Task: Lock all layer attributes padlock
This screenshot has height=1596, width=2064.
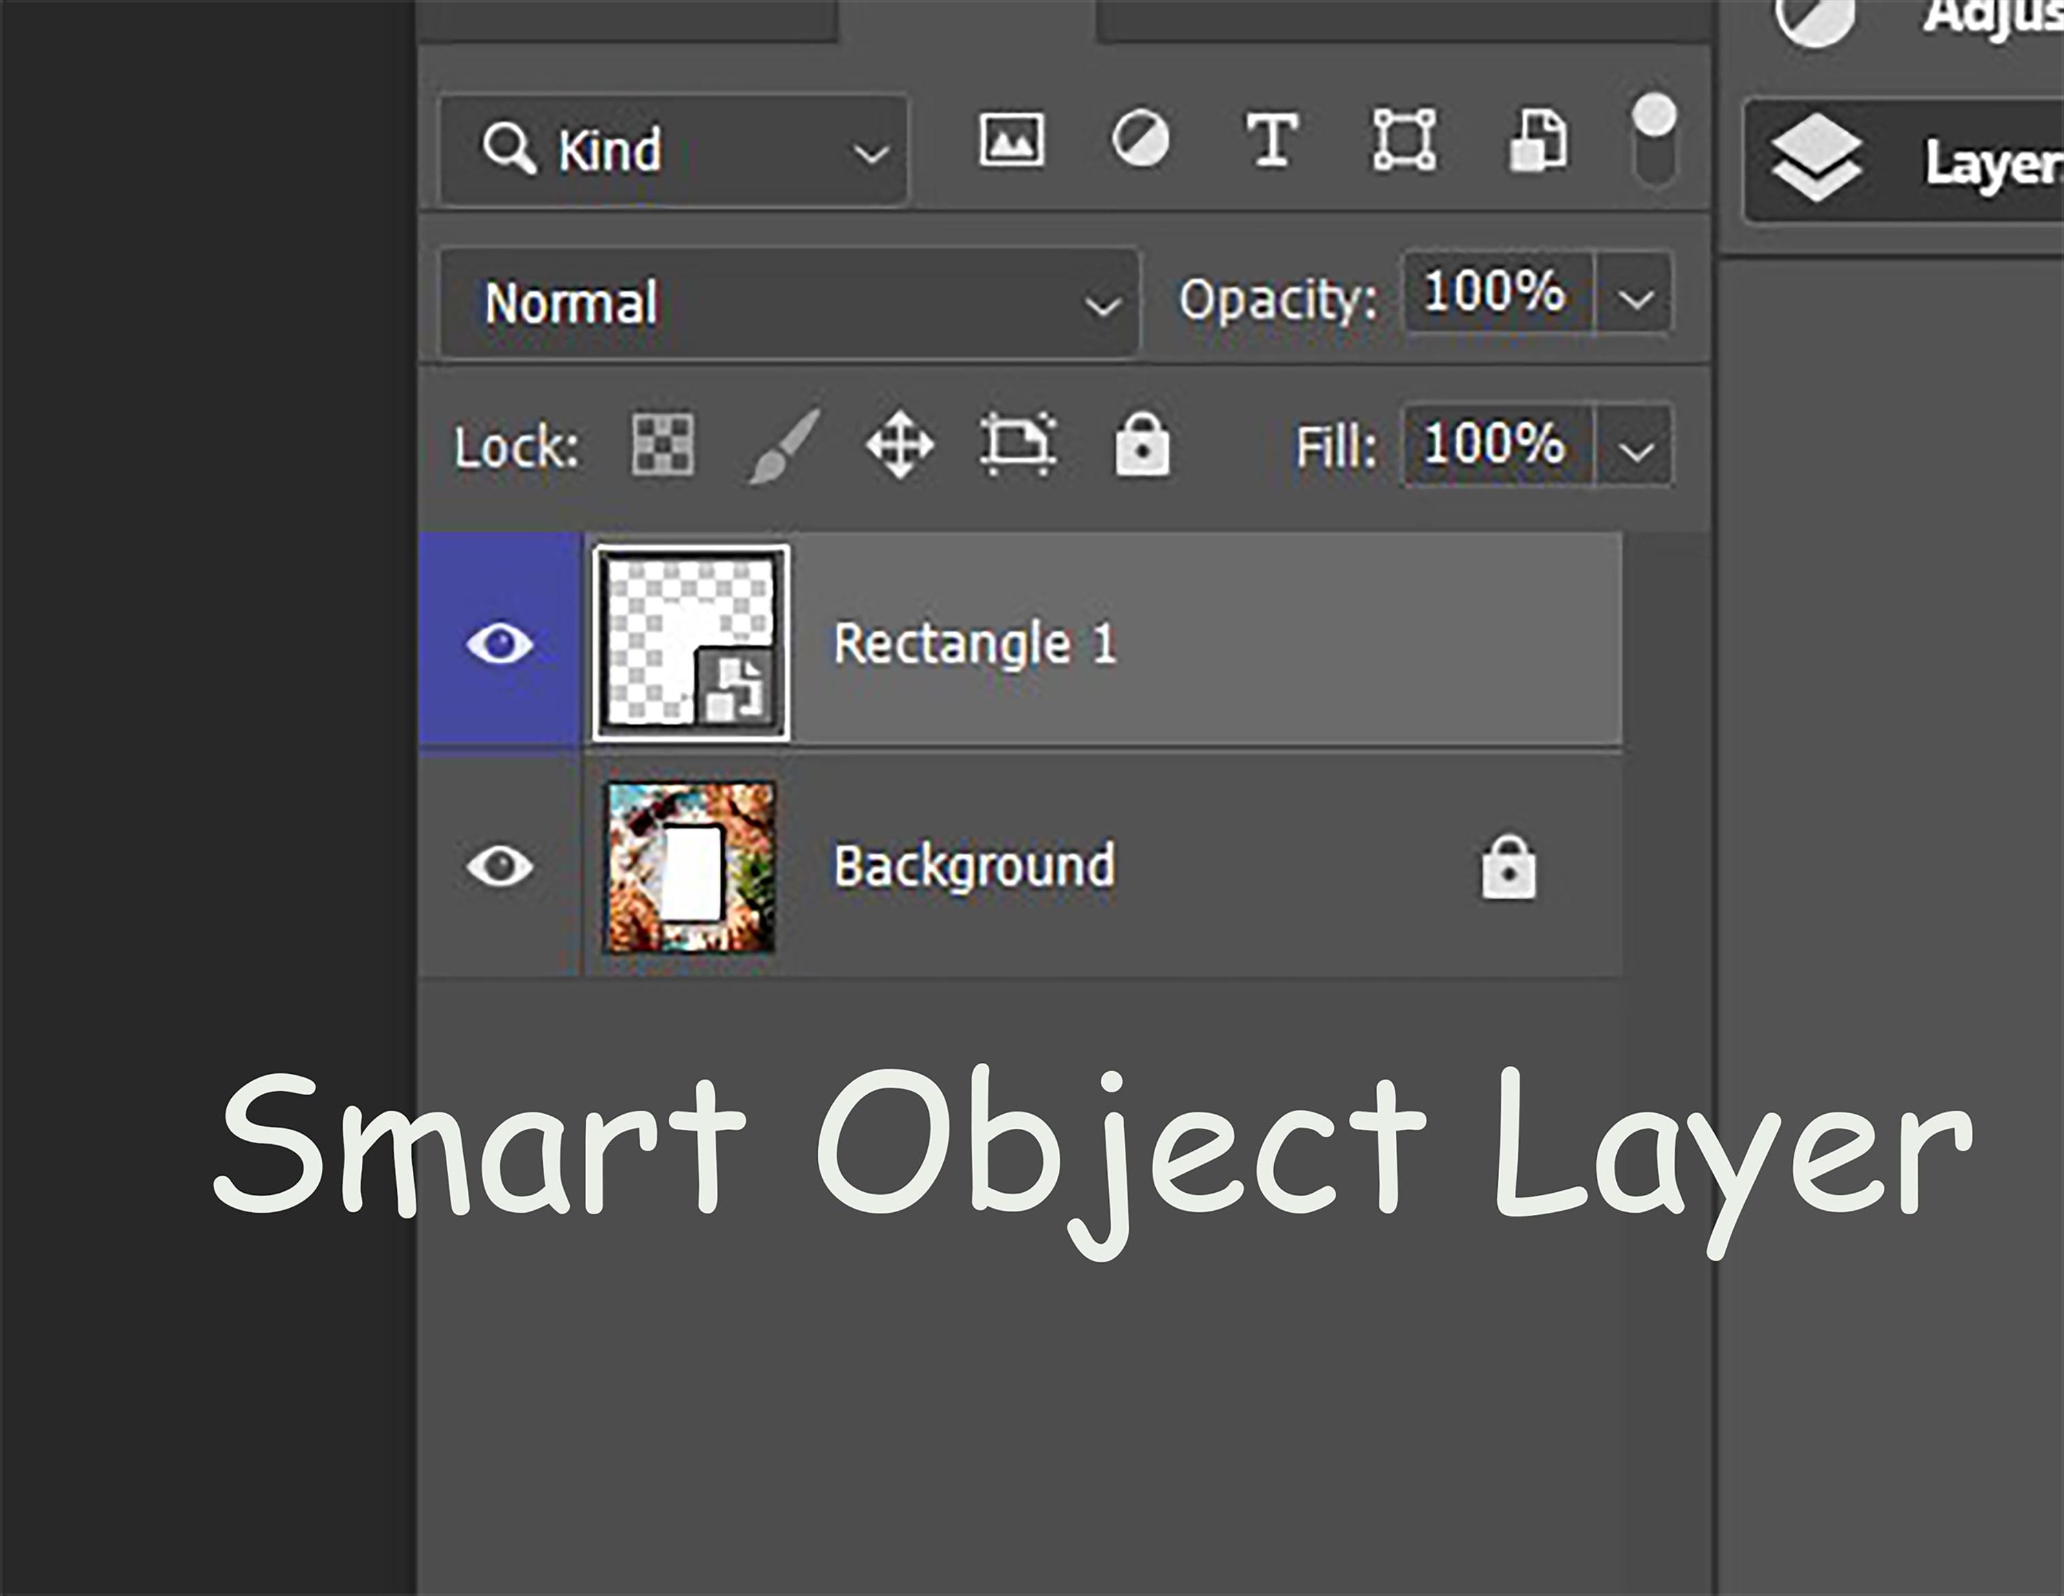Action: tap(1141, 443)
